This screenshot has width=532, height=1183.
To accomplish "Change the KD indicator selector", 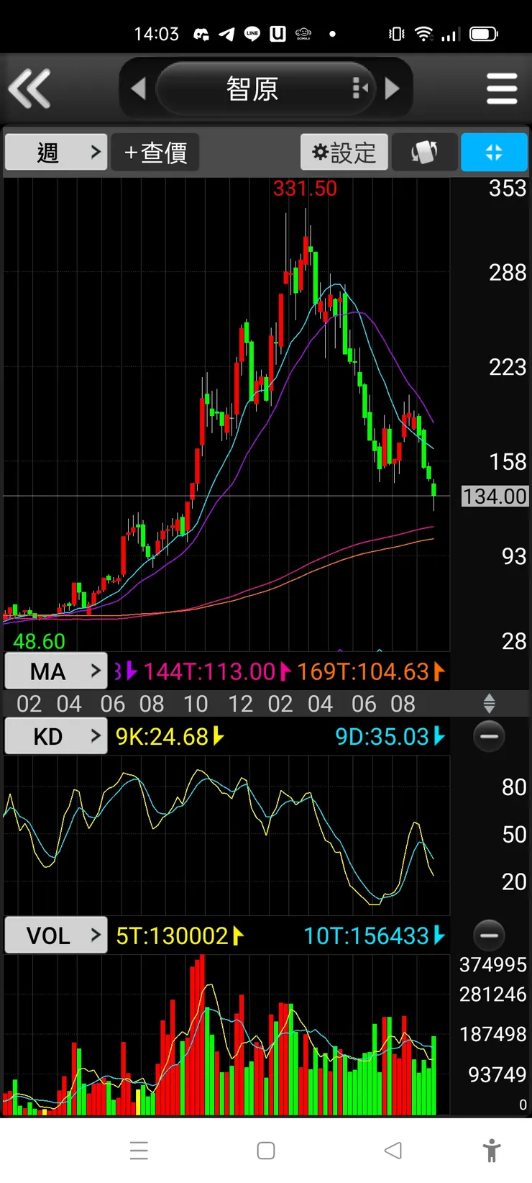I will (x=56, y=736).
